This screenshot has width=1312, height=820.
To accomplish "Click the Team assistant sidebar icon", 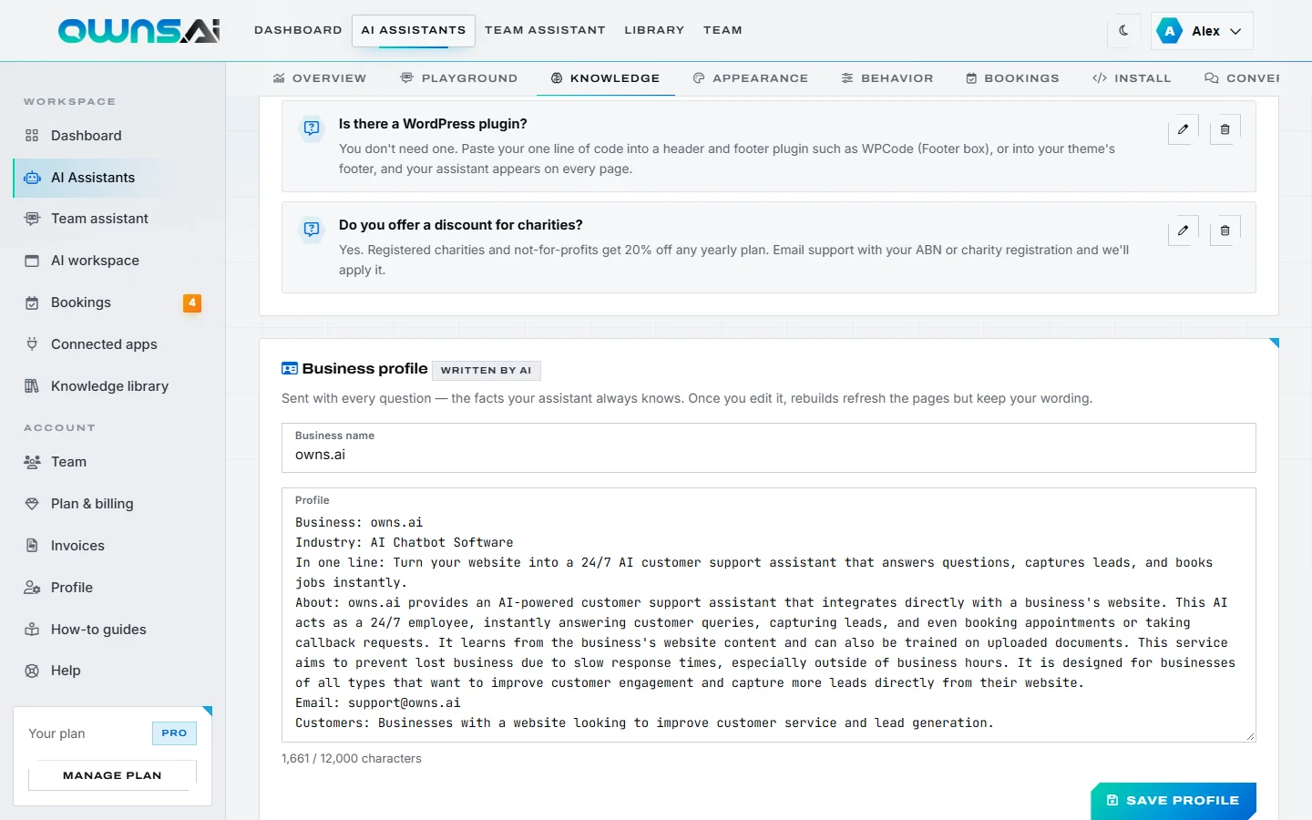I will 32,219.
